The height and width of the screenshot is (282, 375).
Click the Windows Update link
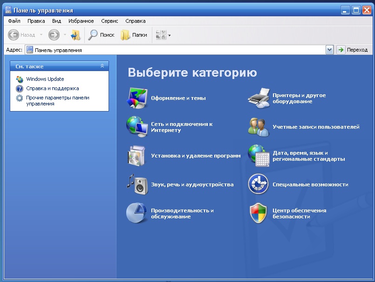tap(45, 79)
